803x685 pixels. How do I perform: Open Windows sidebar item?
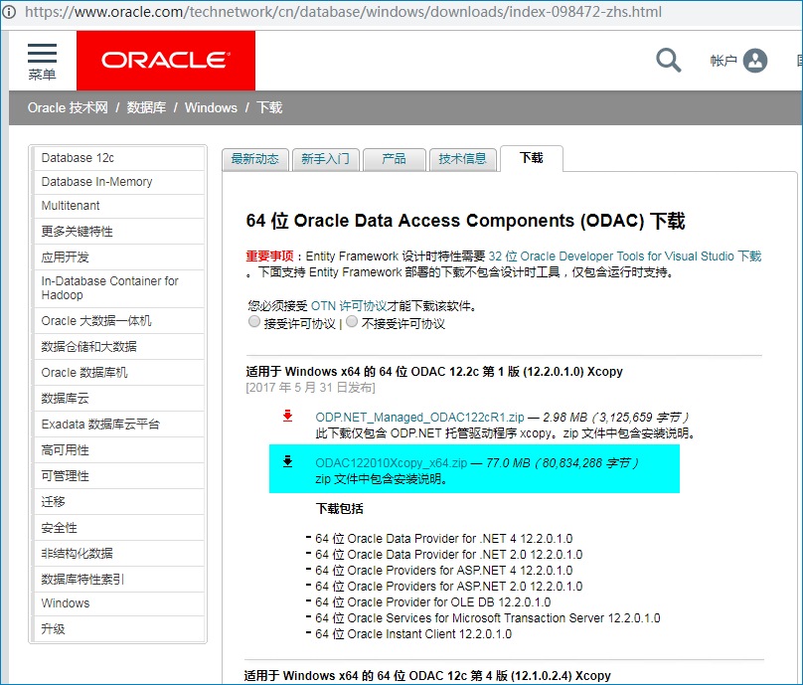[119, 603]
